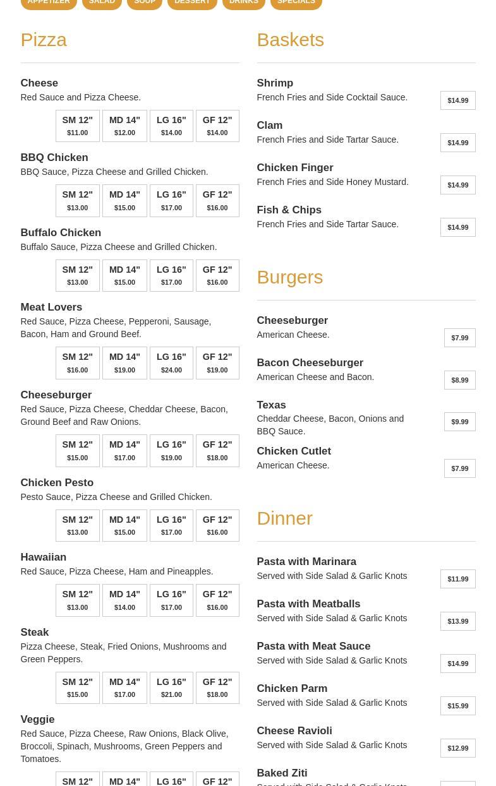Add Bacon Cheeseburger for $8.99

click(459, 380)
